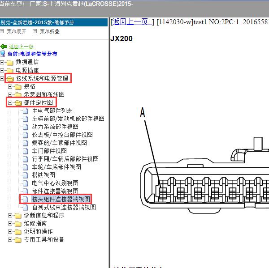Screen dimensions: 269x268
Task: Click the 电源插座 folder icon
Action: pos(10,70)
